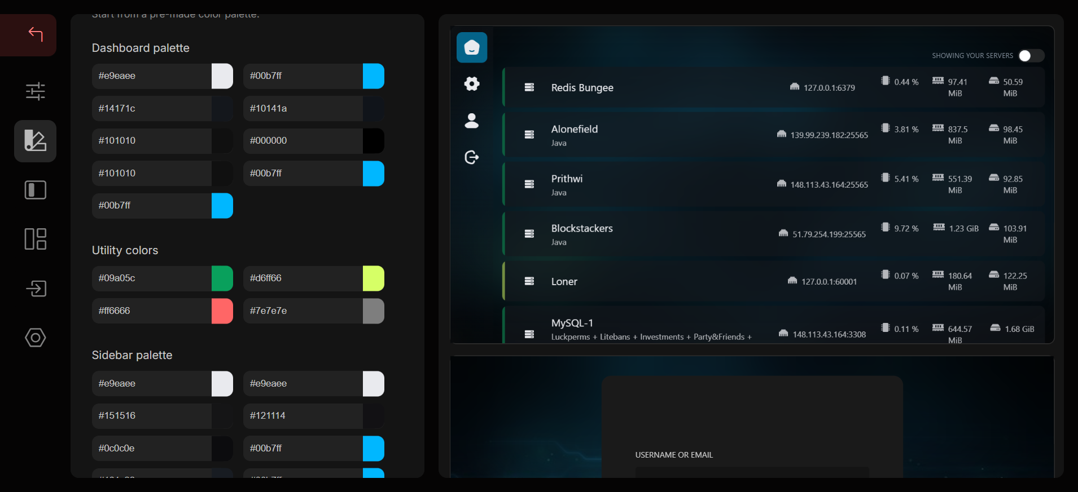1078x492 pixels.
Task: Open the gray #7e7e7e color swatch
Action: 374,311
